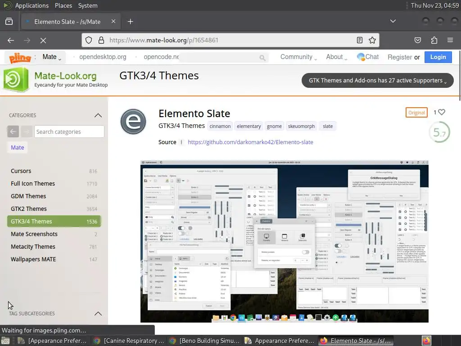Click the pling logo
This screenshot has width=461, height=346.
coord(20,57)
